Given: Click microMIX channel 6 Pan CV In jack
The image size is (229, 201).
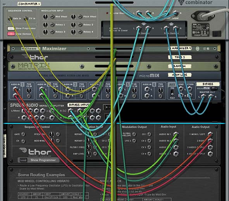Looking at the screenshot, I should tap(160, 96).
